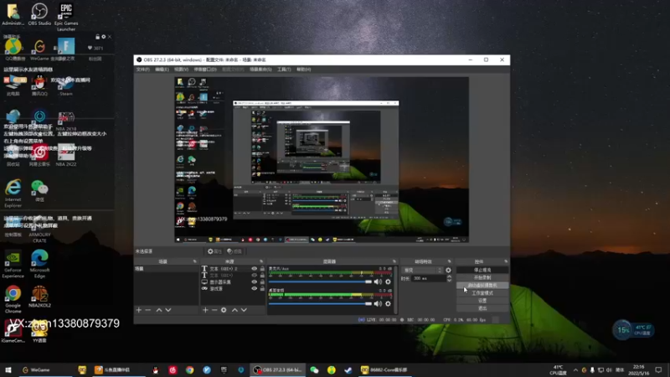Mute the mic/Aux audio channel
The width and height of the screenshot is (670, 377).
coord(379,281)
